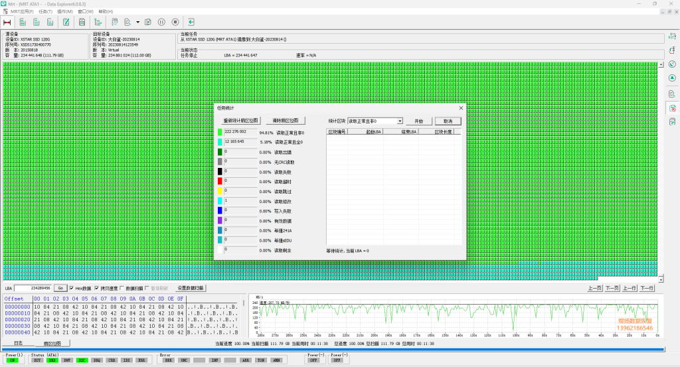Switch to the 日志 tab

click(x=18, y=343)
